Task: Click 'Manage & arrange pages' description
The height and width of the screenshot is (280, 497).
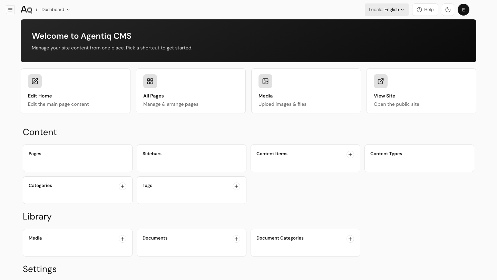Action: 171,104
